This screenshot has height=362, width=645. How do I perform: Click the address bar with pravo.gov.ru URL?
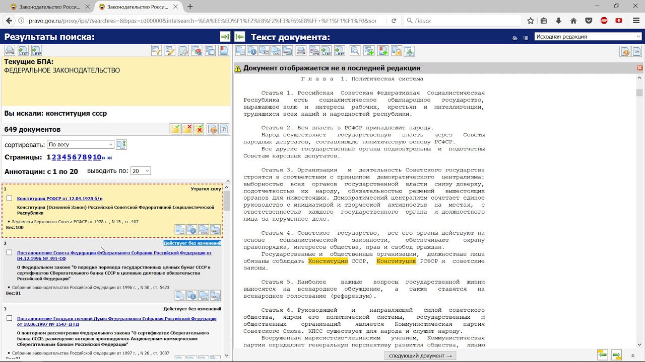[202, 21]
